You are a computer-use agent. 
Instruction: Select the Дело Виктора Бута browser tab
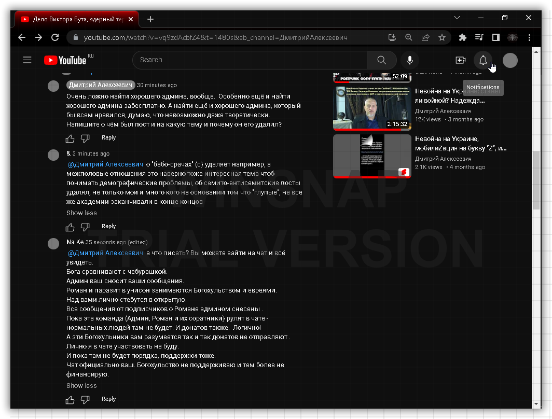77,19
